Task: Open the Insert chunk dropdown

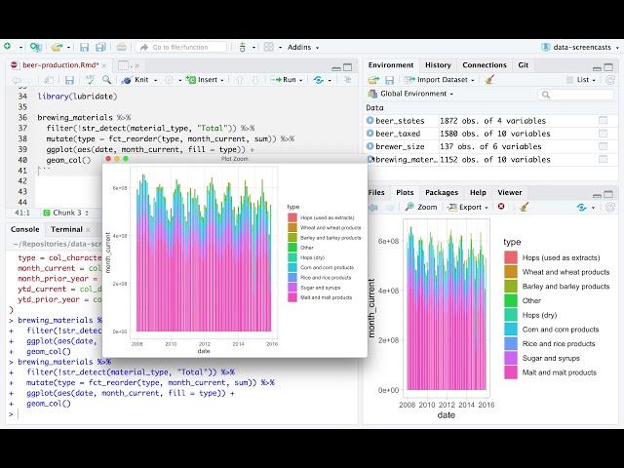Action: coord(205,80)
